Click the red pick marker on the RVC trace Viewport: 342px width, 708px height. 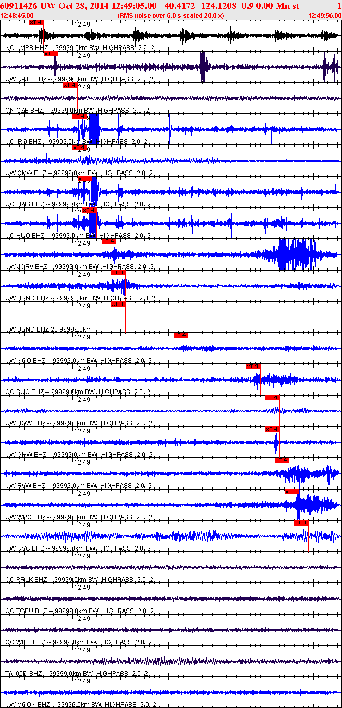pos(301,523)
